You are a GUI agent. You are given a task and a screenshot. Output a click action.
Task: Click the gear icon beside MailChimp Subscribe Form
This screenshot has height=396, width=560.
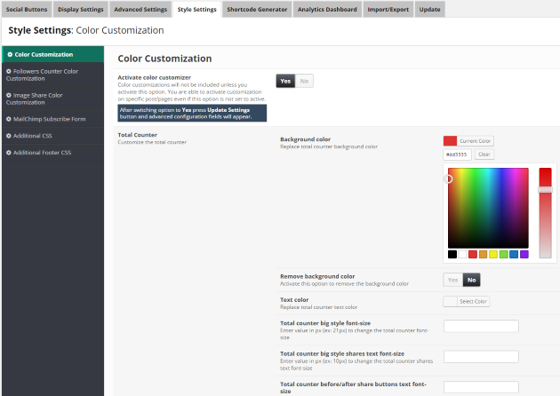9,119
